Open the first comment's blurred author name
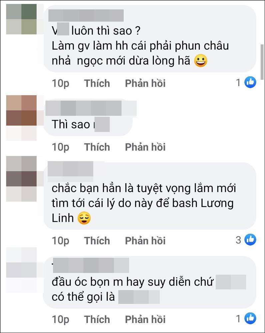 [x=86, y=15]
